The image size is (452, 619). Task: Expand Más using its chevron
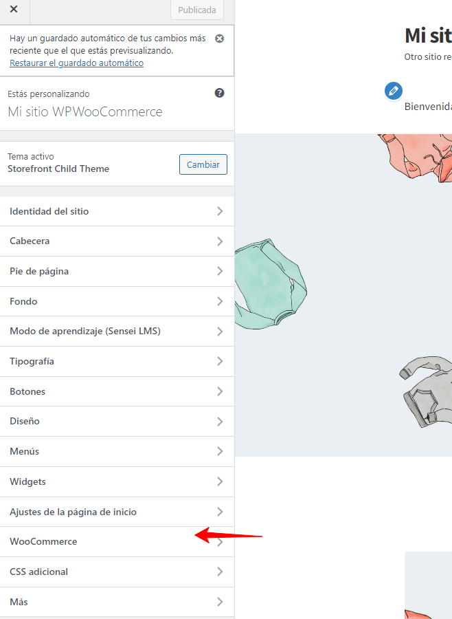pyautogui.click(x=220, y=602)
